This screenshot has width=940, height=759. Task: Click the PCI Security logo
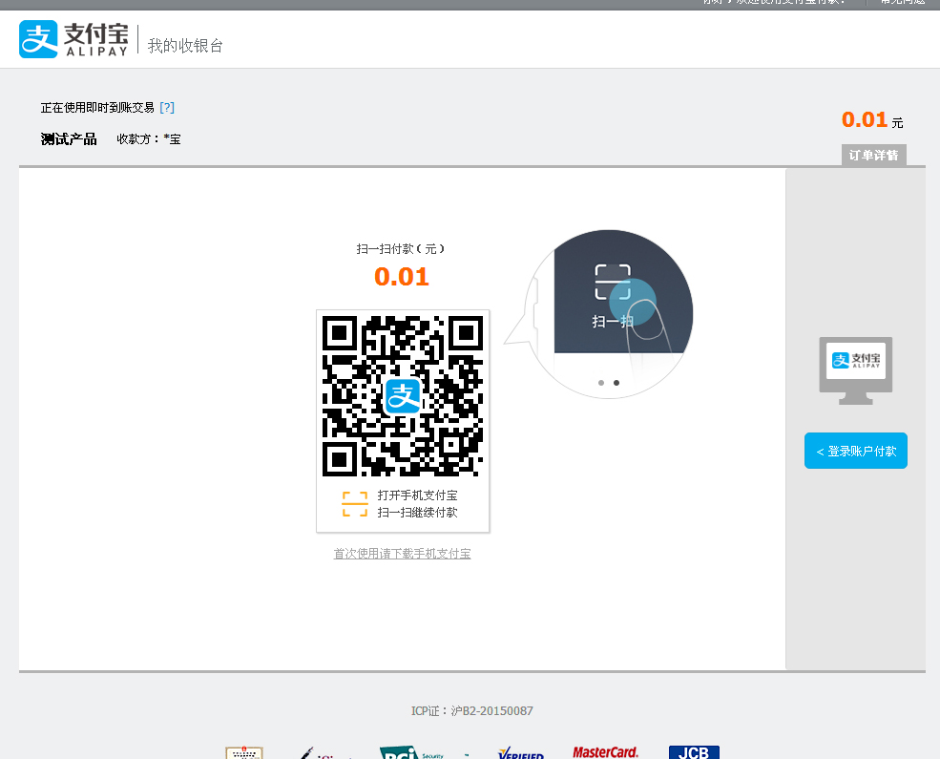[412, 753]
